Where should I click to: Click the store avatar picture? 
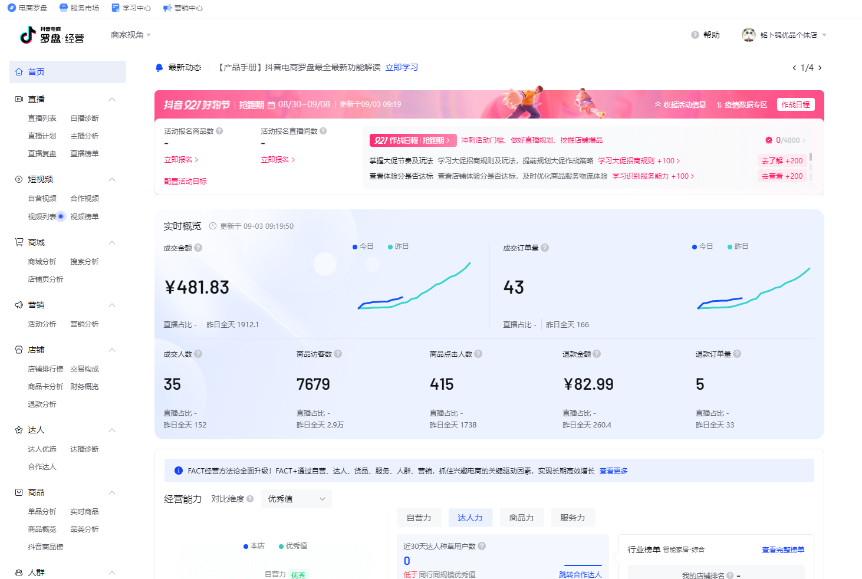(x=749, y=35)
